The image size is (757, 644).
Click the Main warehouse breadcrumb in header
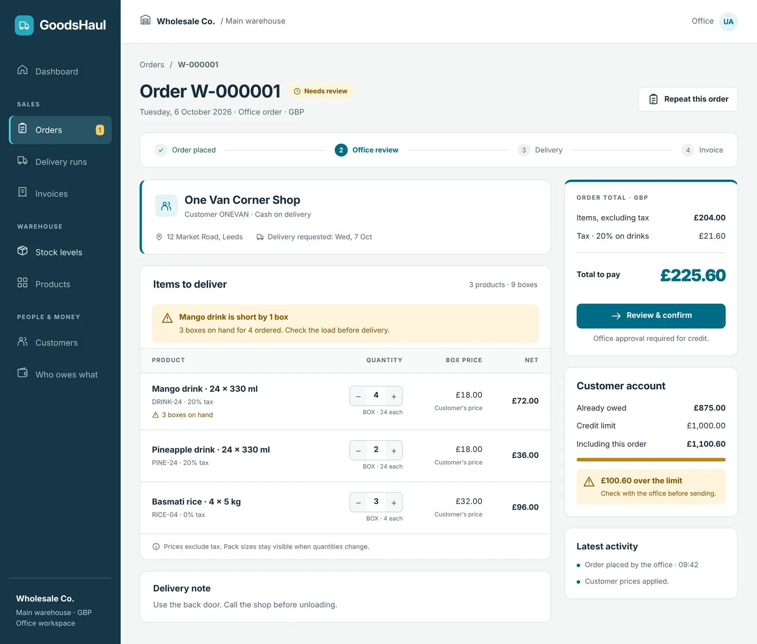pos(255,21)
